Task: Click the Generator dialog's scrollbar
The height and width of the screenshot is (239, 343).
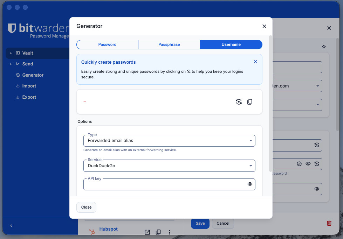Action: tap(270, 104)
